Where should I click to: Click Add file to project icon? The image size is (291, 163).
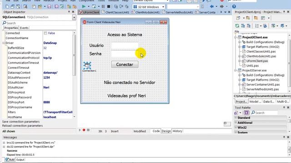click(69, 7)
